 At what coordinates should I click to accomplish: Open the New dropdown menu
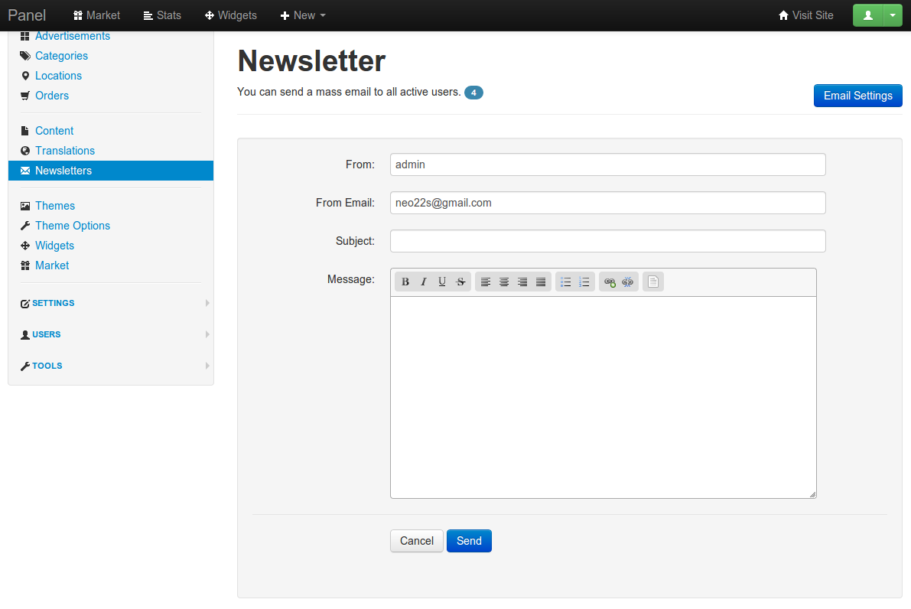[x=303, y=15]
